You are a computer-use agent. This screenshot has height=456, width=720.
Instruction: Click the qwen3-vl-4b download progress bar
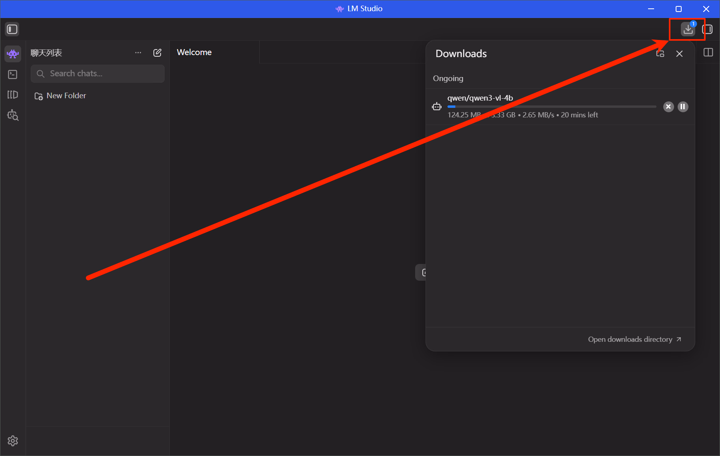(552, 107)
